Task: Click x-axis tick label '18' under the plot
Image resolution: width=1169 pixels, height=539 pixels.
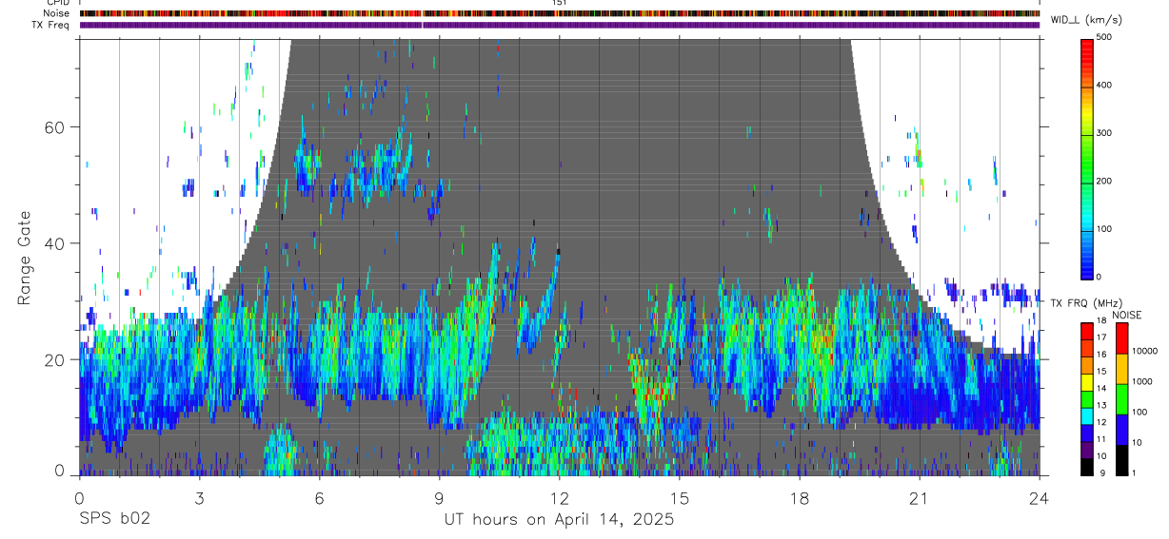Action: [799, 498]
